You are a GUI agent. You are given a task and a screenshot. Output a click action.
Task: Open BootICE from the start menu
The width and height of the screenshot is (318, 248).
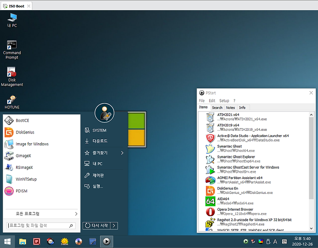click(x=42, y=120)
